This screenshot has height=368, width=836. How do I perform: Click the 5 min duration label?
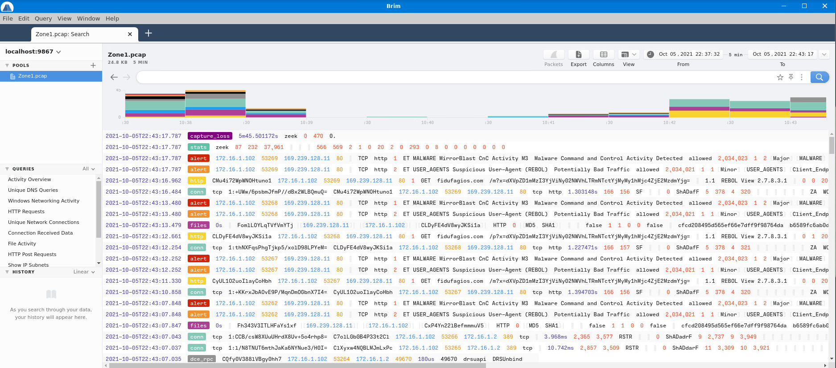[736, 54]
